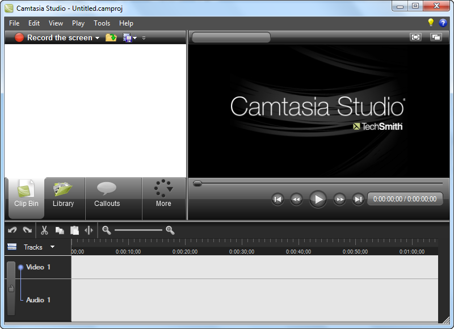Open the Edit menu
454x329 pixels.
[34, 23]
